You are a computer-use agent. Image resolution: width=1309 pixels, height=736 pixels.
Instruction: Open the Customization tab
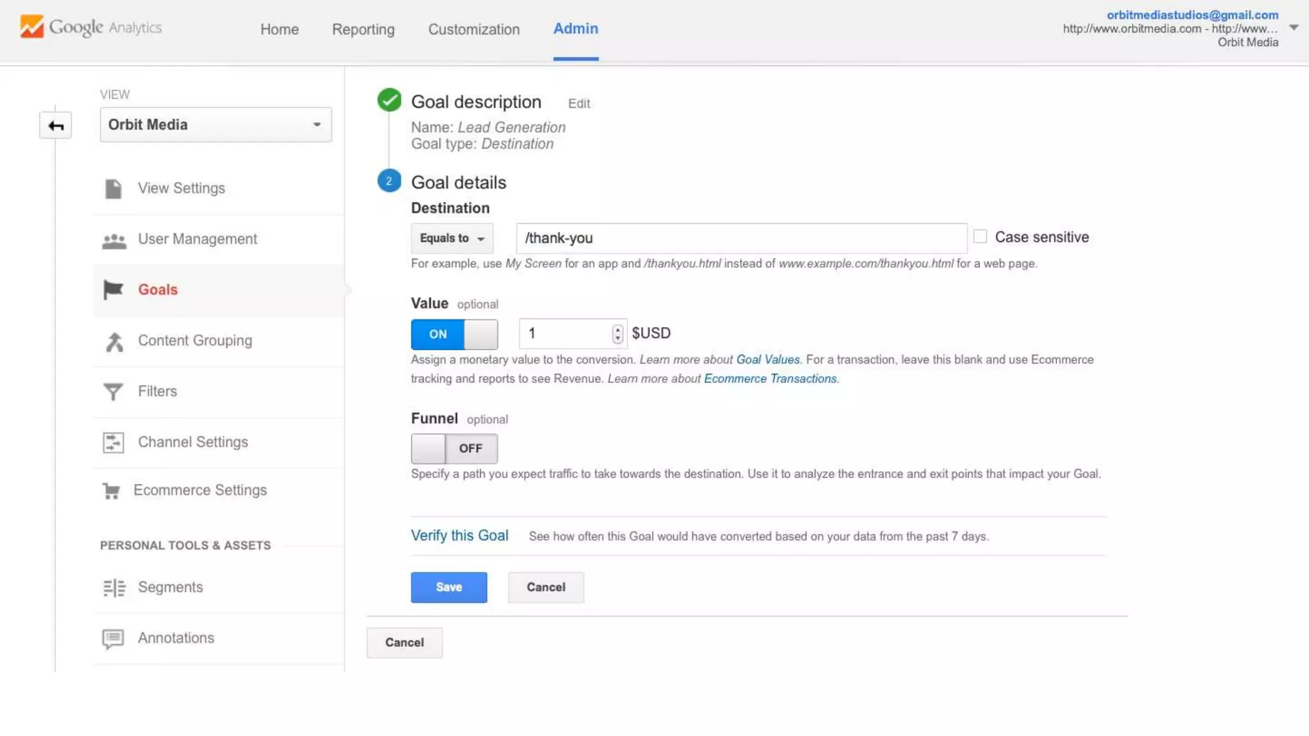pos(474,29)
